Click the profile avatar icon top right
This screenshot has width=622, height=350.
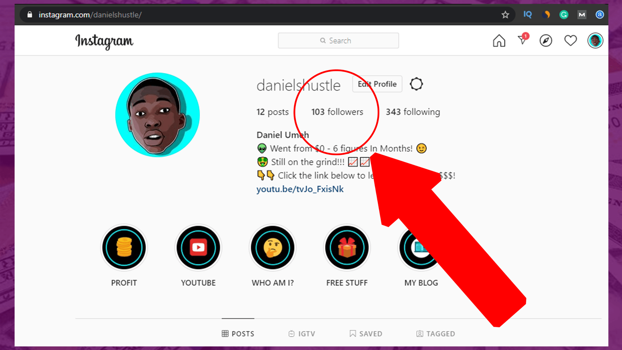point(595,41)
